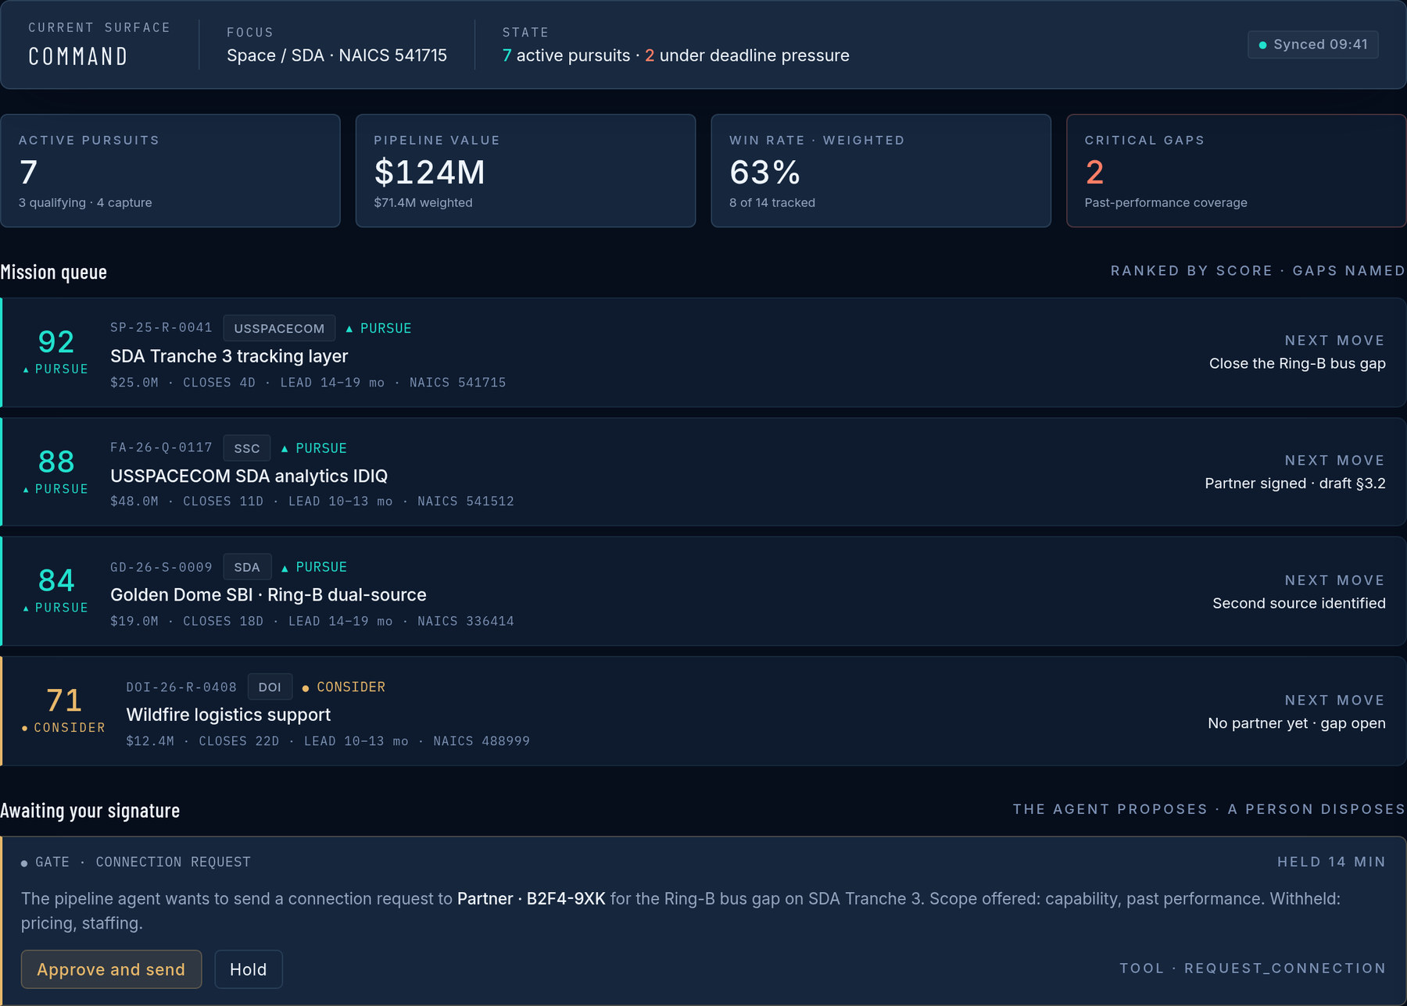
Task: Click the HELD 14 MIN label
Action: [x=1331, y=862]
